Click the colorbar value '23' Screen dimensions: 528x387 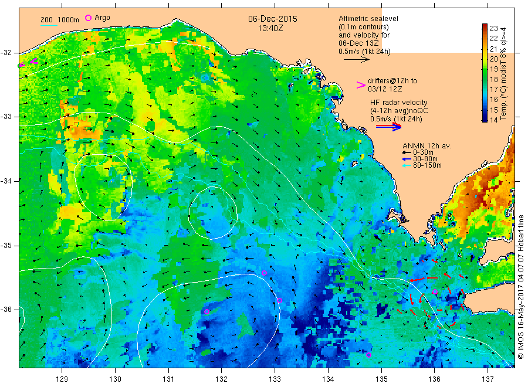[493, 28]
